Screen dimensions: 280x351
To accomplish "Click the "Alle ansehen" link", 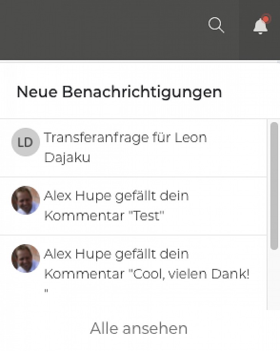I will pyautogui.click(x=138, y=328).
